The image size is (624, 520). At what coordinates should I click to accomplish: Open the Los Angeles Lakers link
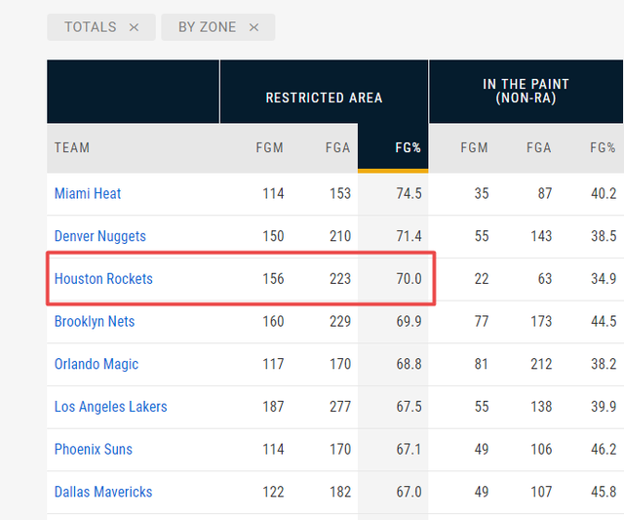110,407
